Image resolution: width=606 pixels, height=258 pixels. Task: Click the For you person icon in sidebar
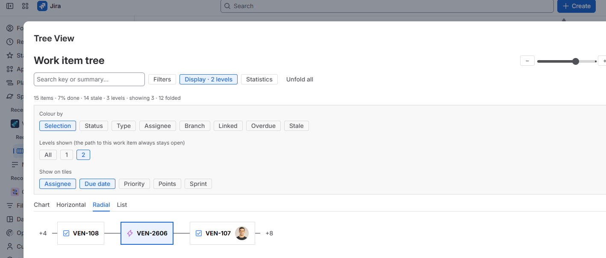click(x=10, y=28)
